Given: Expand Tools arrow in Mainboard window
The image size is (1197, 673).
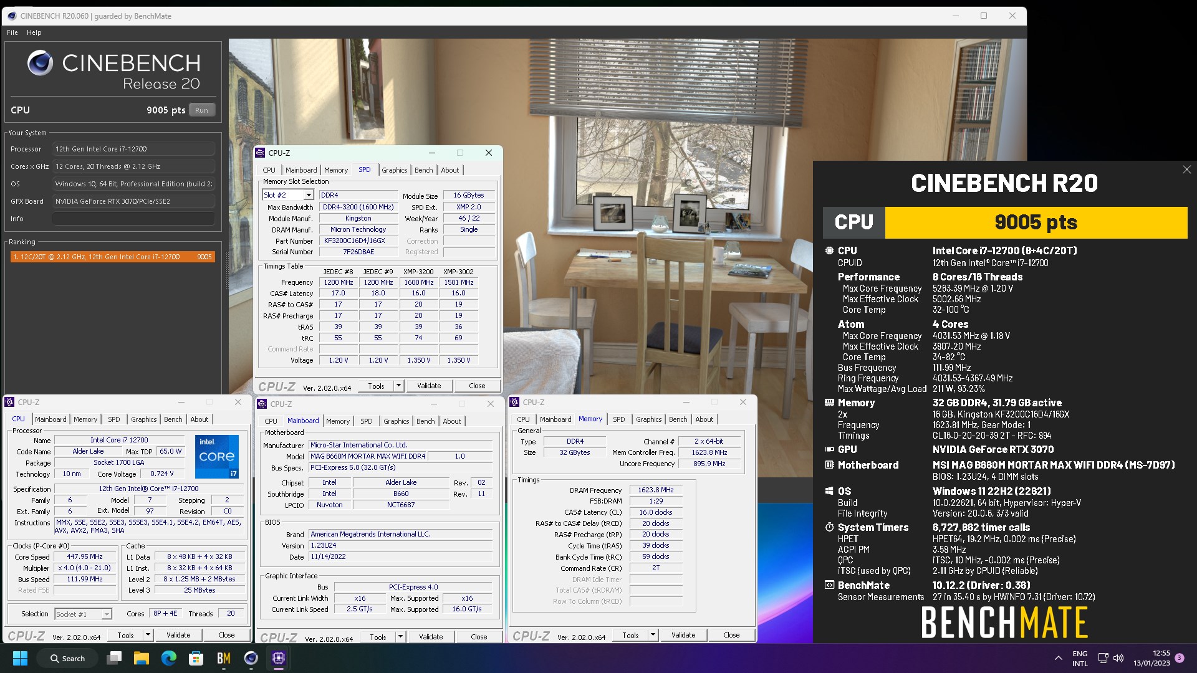Looking at the screenshot, I should [x=400, y=637].
